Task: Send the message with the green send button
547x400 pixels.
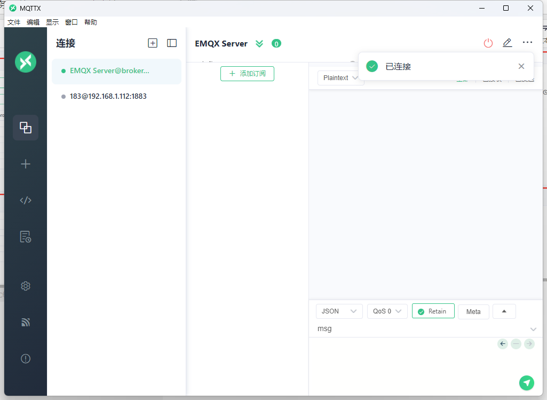Action: (526, 382)
